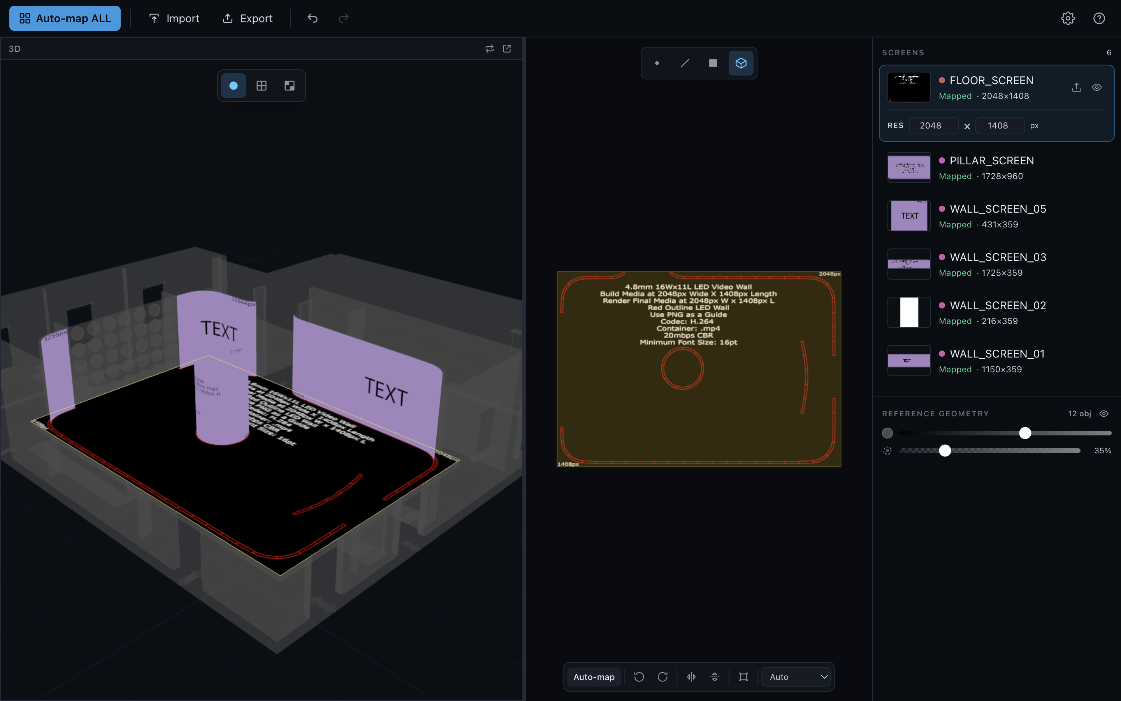Click the WALL_SCREEN_05 TEXT thumbnail
The width and height of the screenshot is (1121, 701).
coord(909,216)
